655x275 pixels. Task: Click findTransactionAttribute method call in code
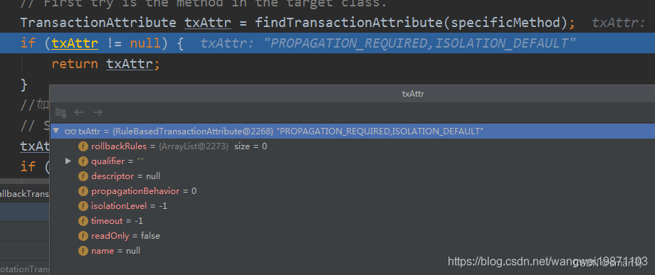pos(349,23)
